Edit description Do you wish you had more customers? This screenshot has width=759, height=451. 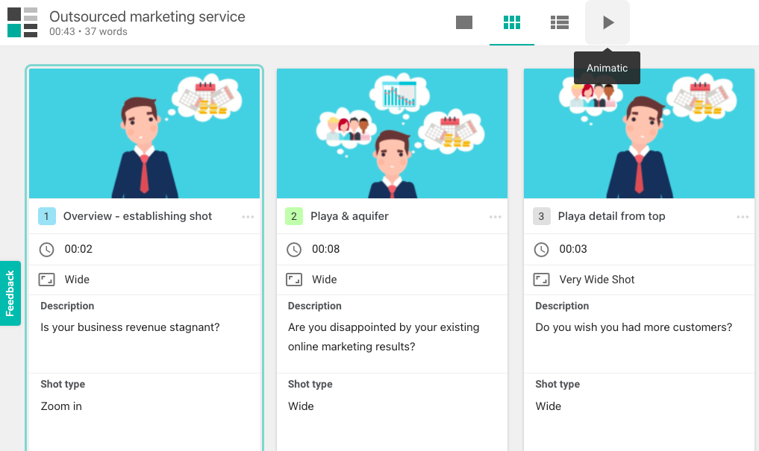point(634,327)
